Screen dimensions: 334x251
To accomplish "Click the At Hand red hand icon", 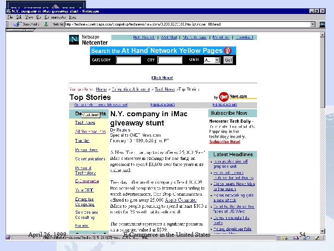I will click(228, 51).
